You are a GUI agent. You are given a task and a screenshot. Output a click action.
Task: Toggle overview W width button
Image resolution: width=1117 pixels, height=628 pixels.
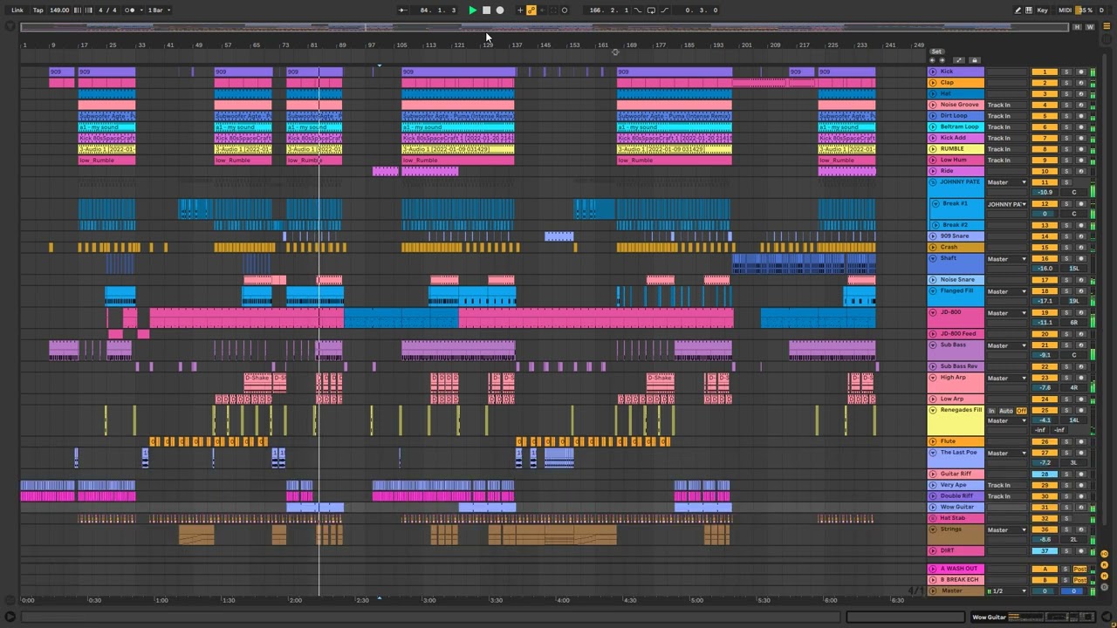pos(1090,27)
